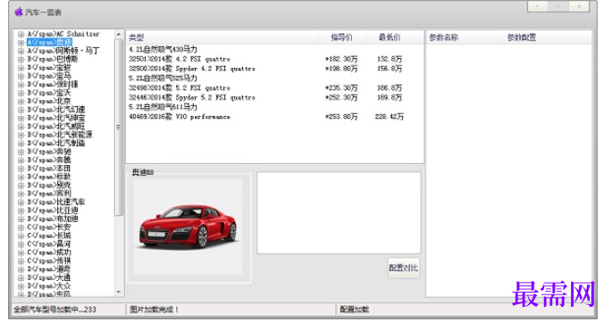612x322 pixels.
Task: Select 奔腾 in the brand tree
Action: [x=49, y=160]
